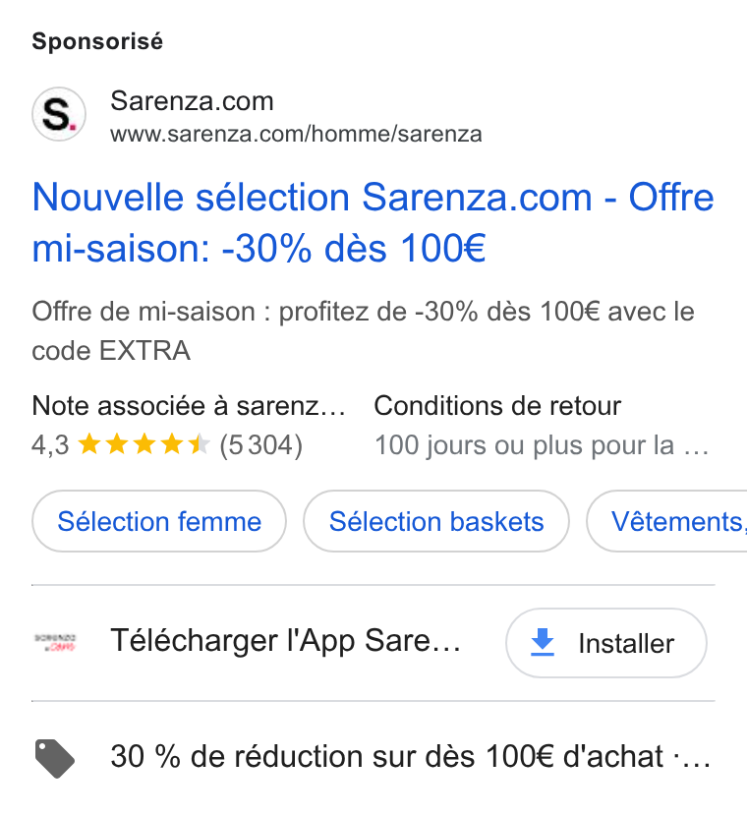Image resolution: width=747 pixels, height=816 pixels.
Task: Click the Sponsorisé label
Action: click(x=97, y=41)
